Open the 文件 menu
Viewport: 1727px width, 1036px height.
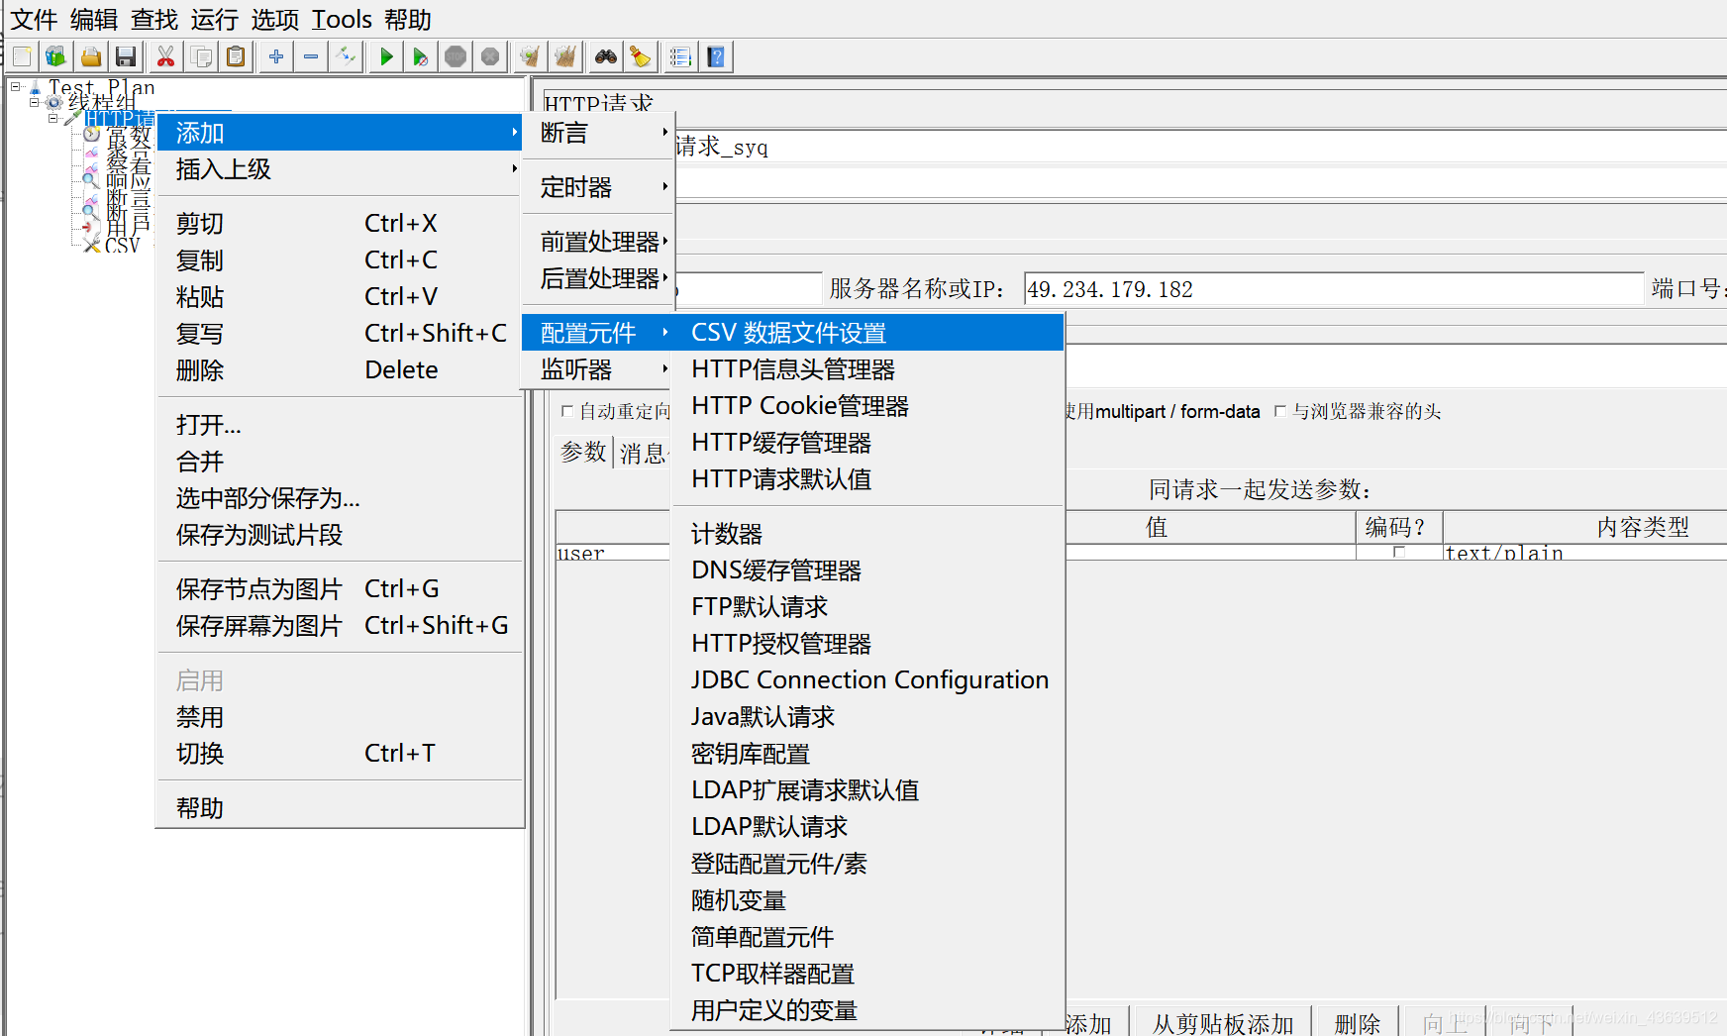click(x=34, y=20)
